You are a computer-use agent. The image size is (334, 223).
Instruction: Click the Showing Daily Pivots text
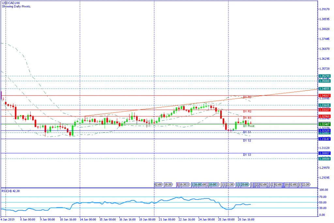[x=16, y=7]
